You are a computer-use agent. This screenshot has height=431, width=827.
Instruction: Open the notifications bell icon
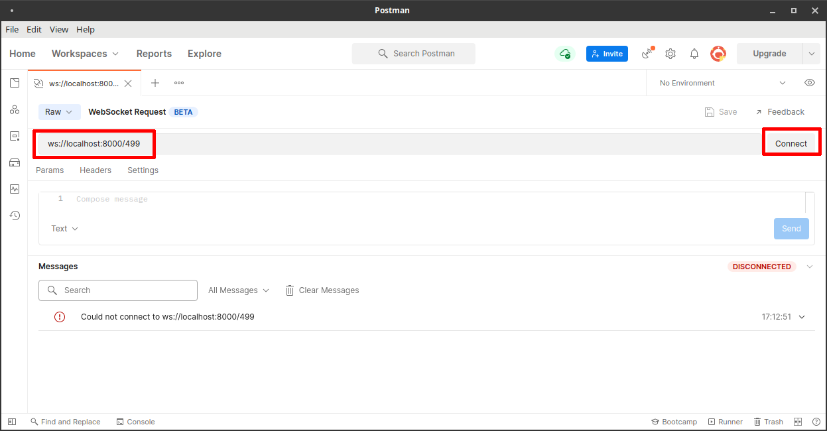coord(694,54)
